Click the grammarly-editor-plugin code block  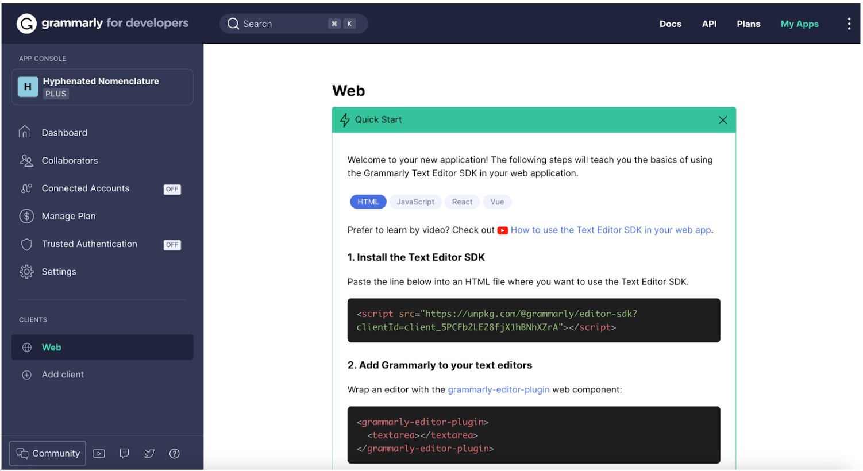(534, 435)
